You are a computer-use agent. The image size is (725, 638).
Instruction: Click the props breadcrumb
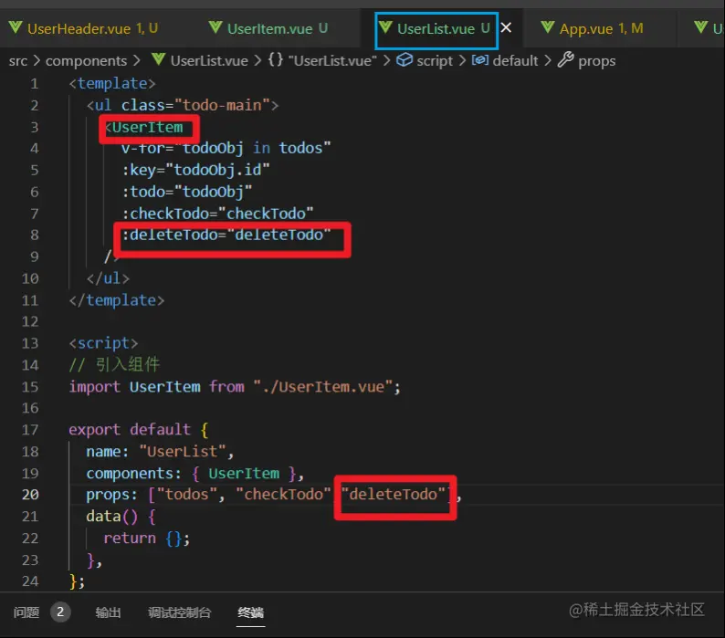pyautogui.click(x=596, y=61)
